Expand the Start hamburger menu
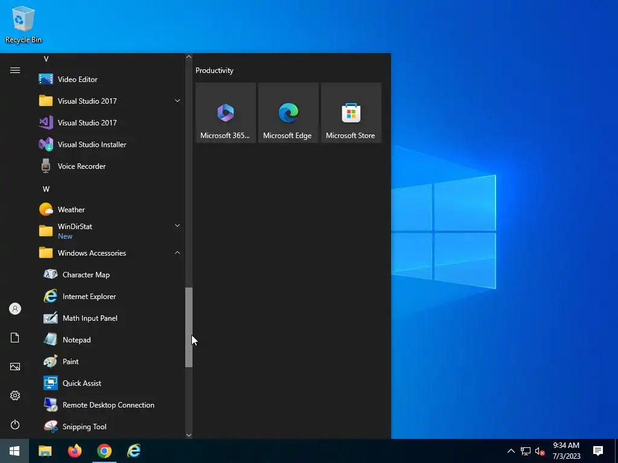 (15, 70)
